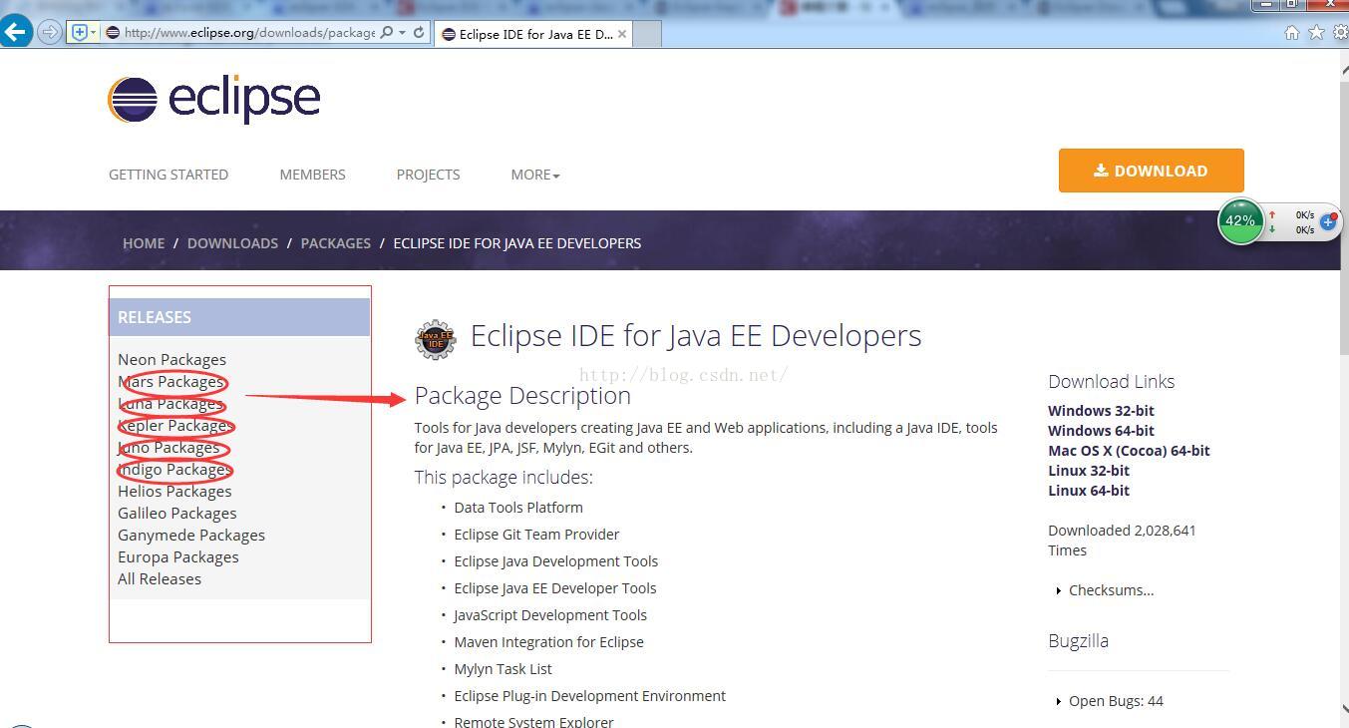Click the Eclipse logo
Screen dimensions: 1349x728
coord(214,99)
